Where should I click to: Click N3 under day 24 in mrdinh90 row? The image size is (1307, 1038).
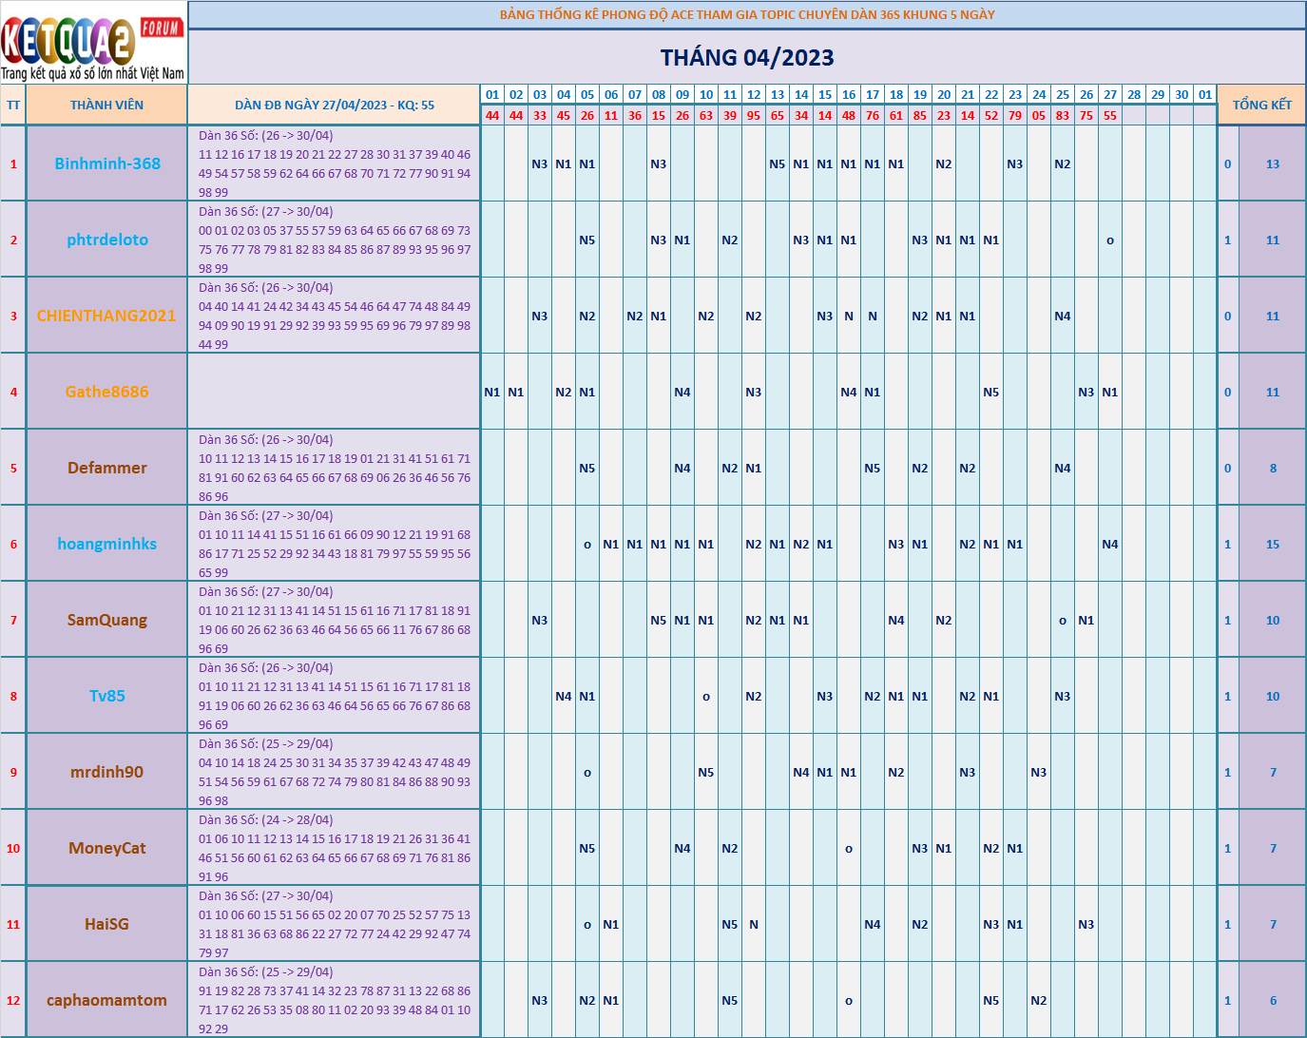[x=1039, y=773]
